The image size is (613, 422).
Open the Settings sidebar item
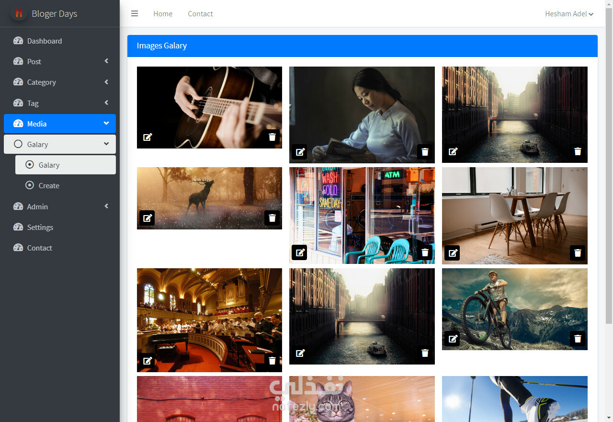[x=60, y=227]
